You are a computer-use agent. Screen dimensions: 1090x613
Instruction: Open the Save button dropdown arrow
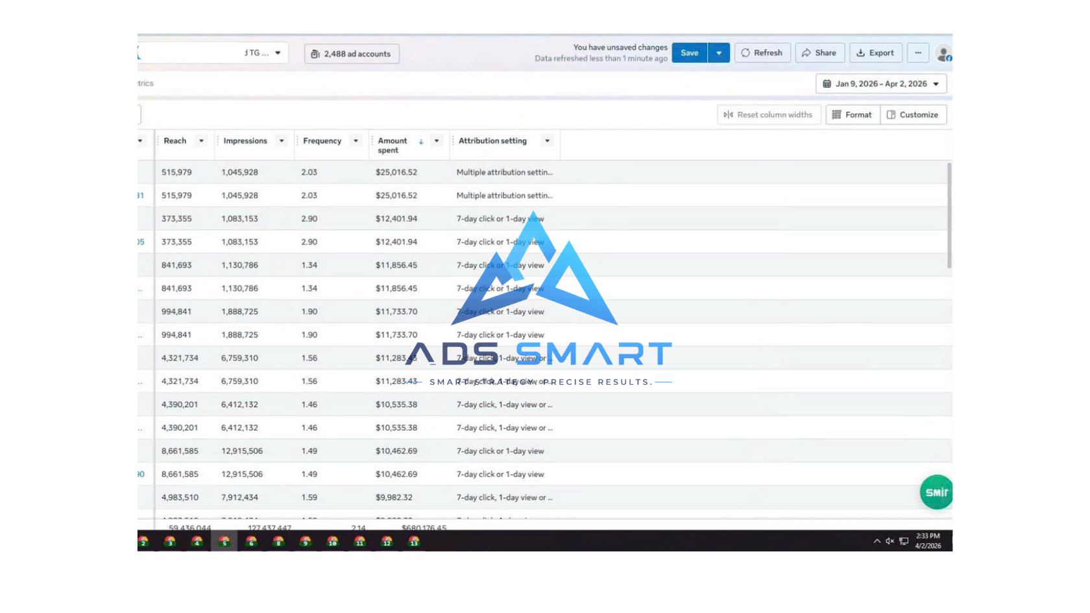719,53
